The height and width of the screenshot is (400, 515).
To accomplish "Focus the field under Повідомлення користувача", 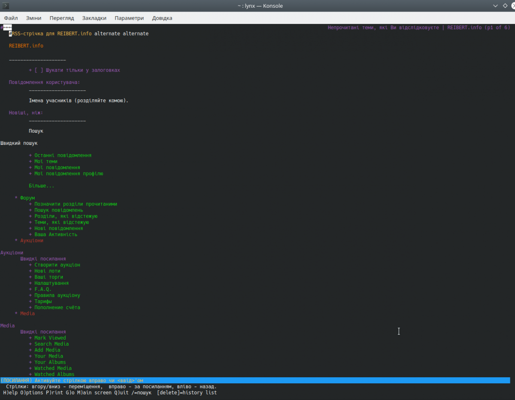I will pos(58,90).
